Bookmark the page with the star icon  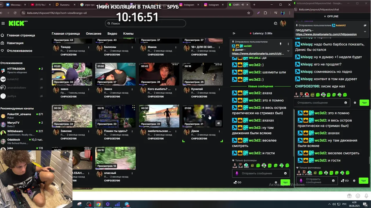point(249,13)
